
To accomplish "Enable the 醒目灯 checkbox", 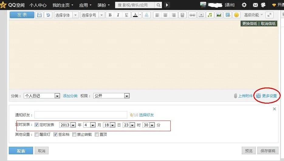I will [x=36, y=134].
